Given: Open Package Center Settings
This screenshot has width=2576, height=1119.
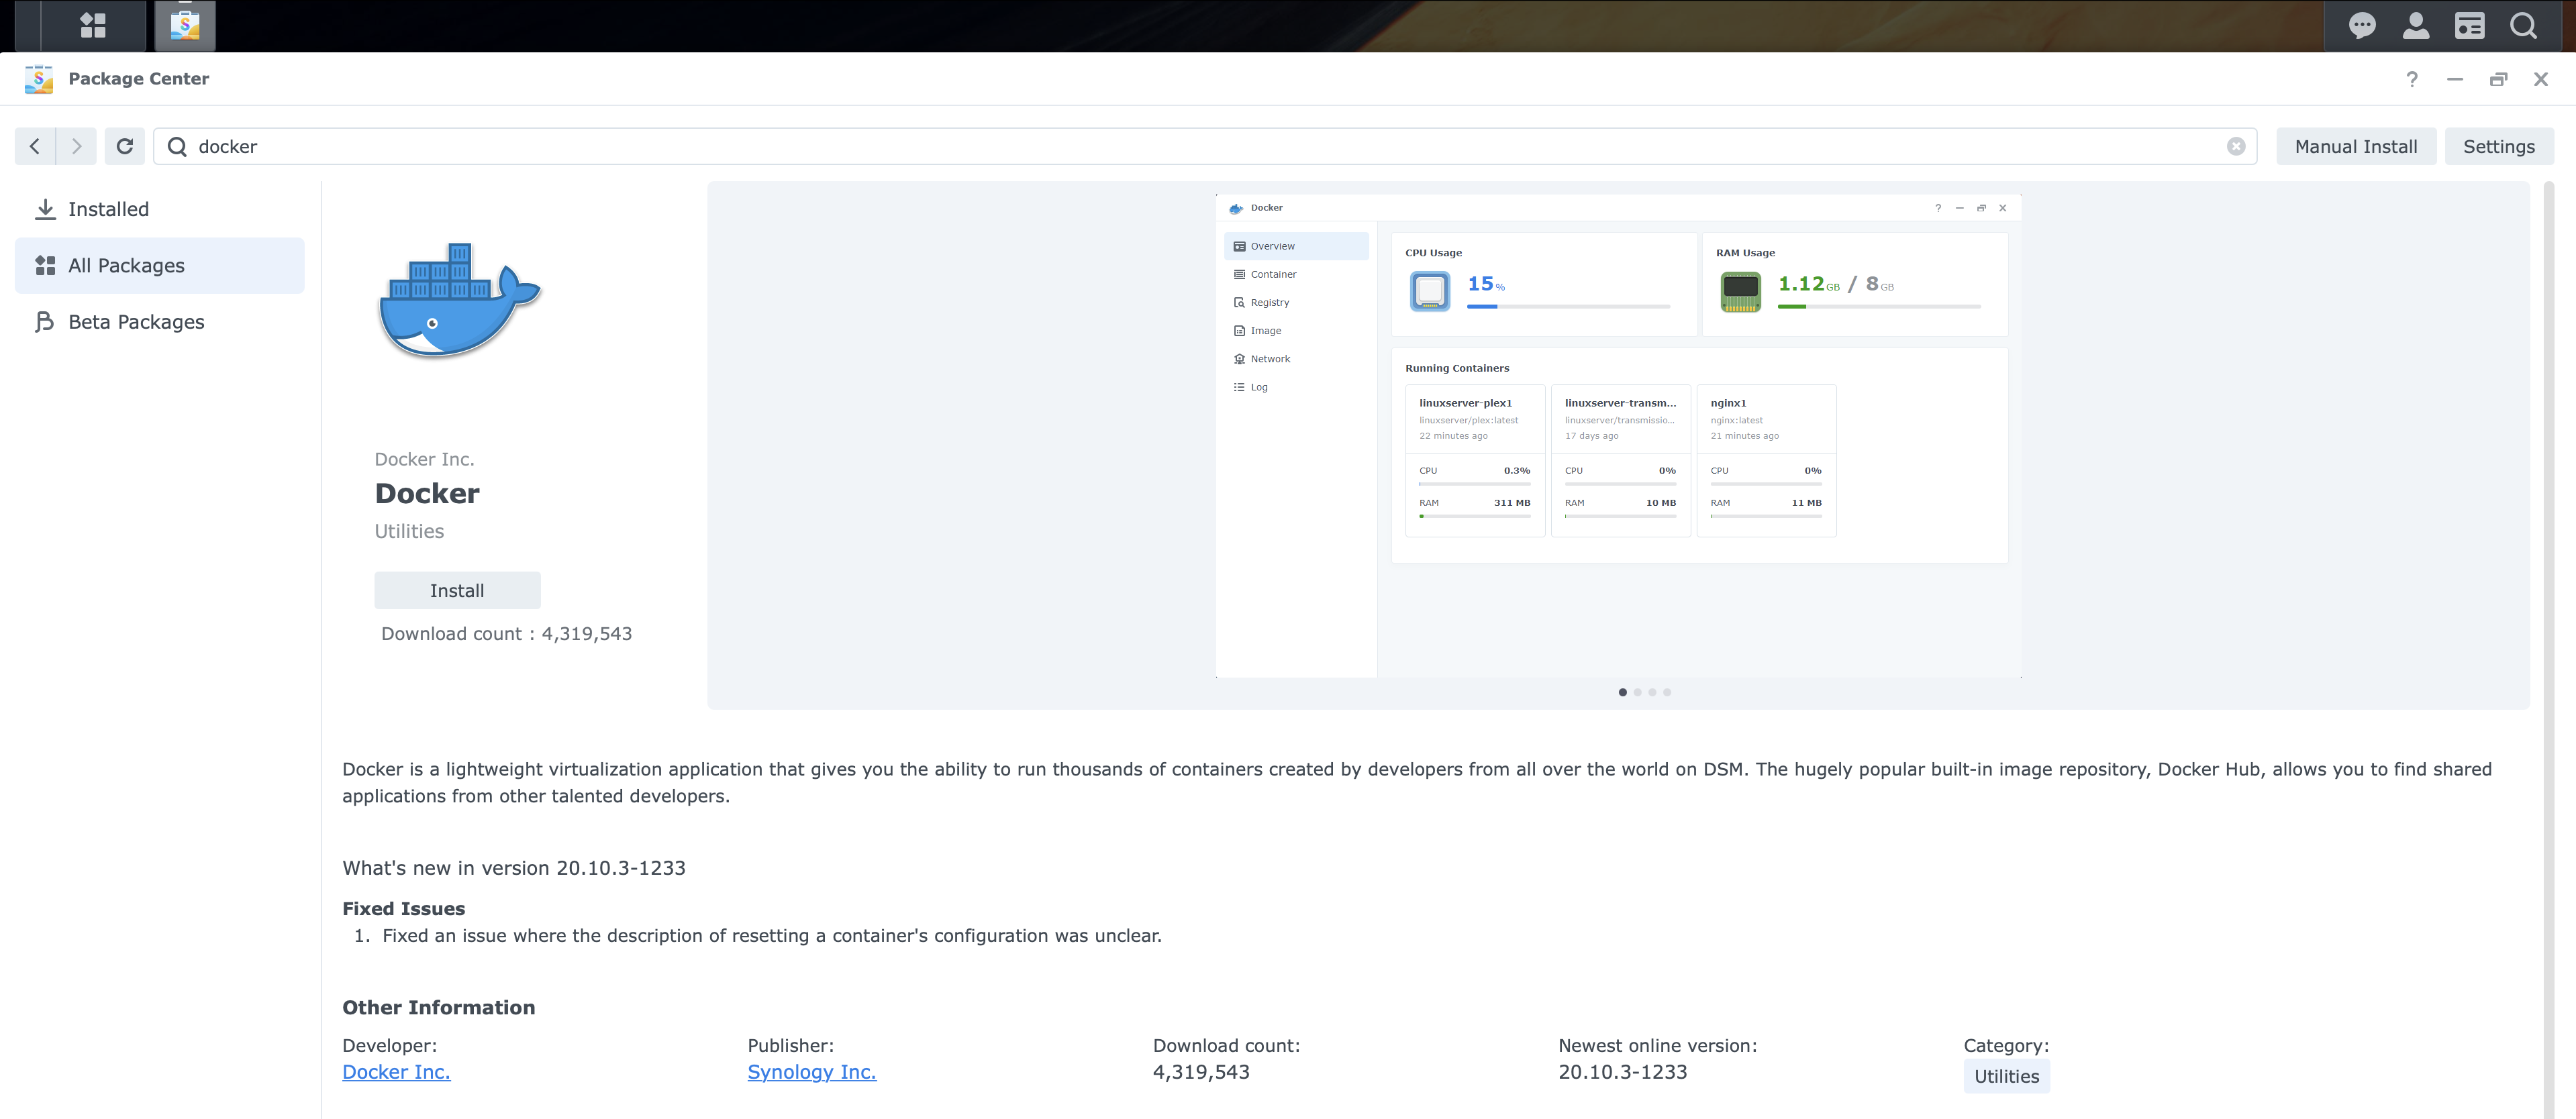Looking at the screenshot, I should pos(2499,146).
